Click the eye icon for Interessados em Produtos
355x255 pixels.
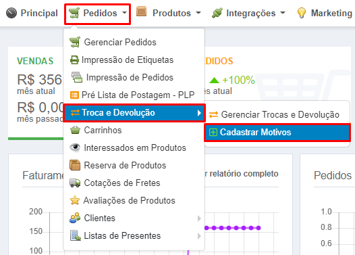pyautogui.click(x=75, y=147)
